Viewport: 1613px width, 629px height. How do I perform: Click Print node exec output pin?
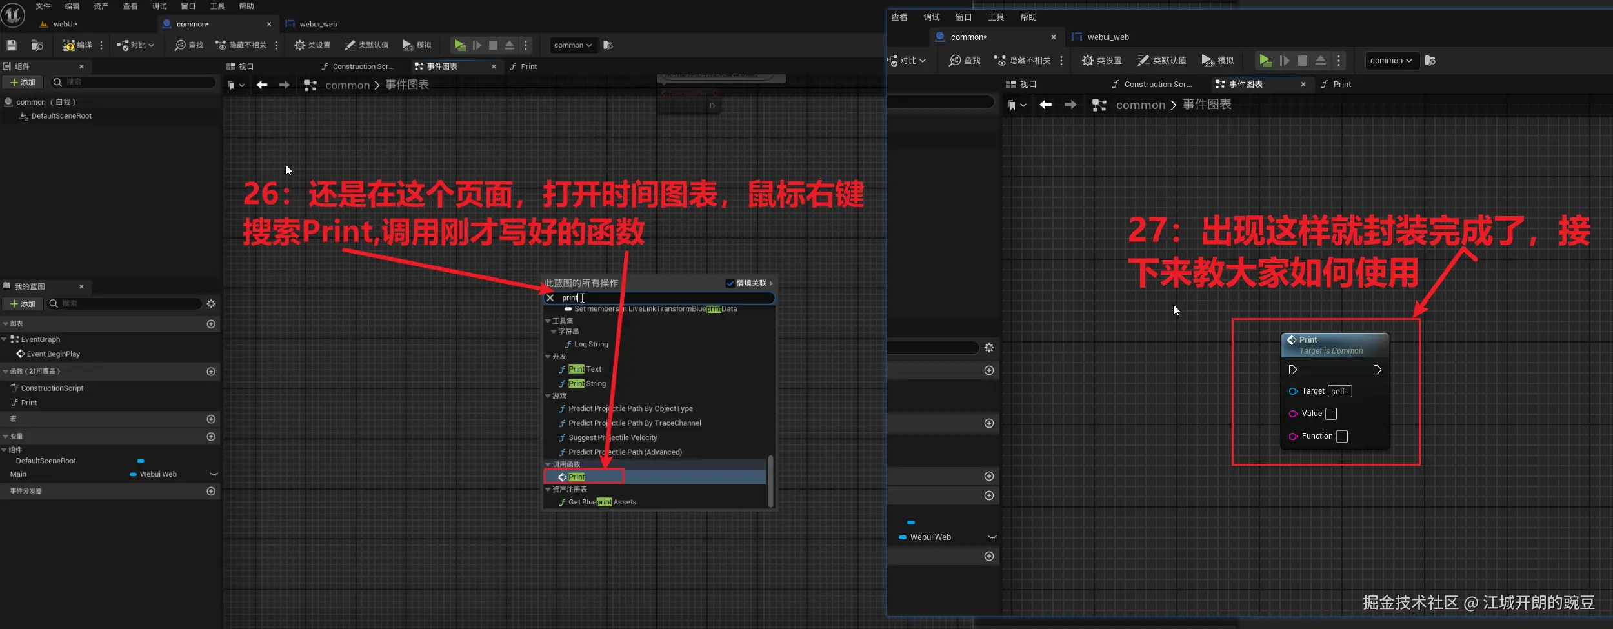click(1377, 370)
